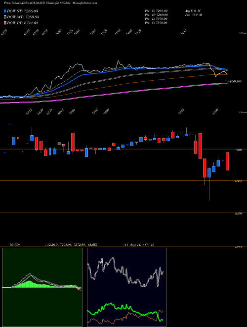247x327 pixels.
Task: Click the blue DOW ST legend swatch
Action: click(5, 11)
